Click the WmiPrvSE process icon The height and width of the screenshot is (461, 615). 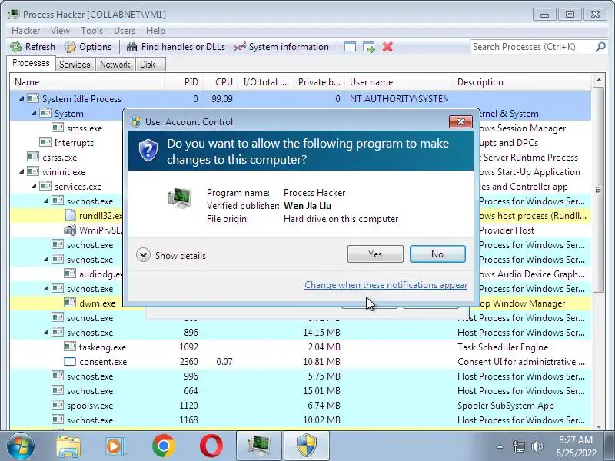tap(70, 230)
